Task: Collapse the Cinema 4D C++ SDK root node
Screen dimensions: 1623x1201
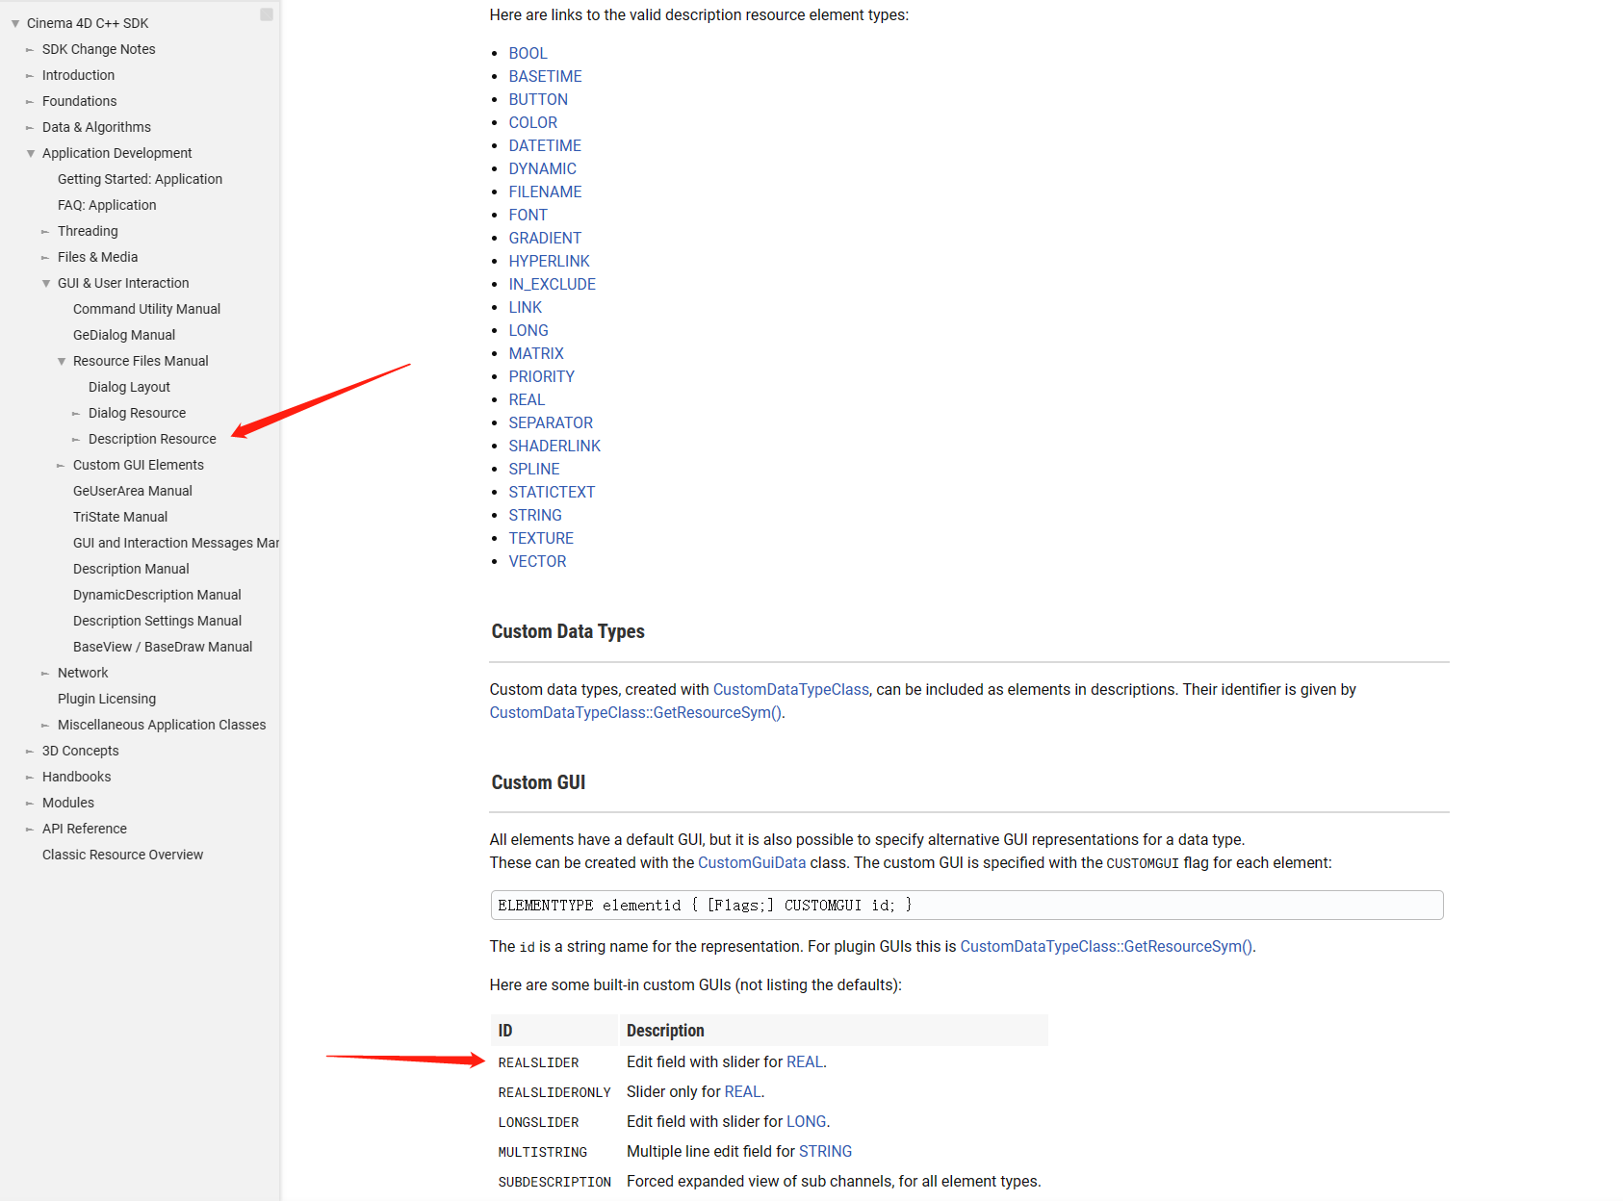Action: pos(15,23)
